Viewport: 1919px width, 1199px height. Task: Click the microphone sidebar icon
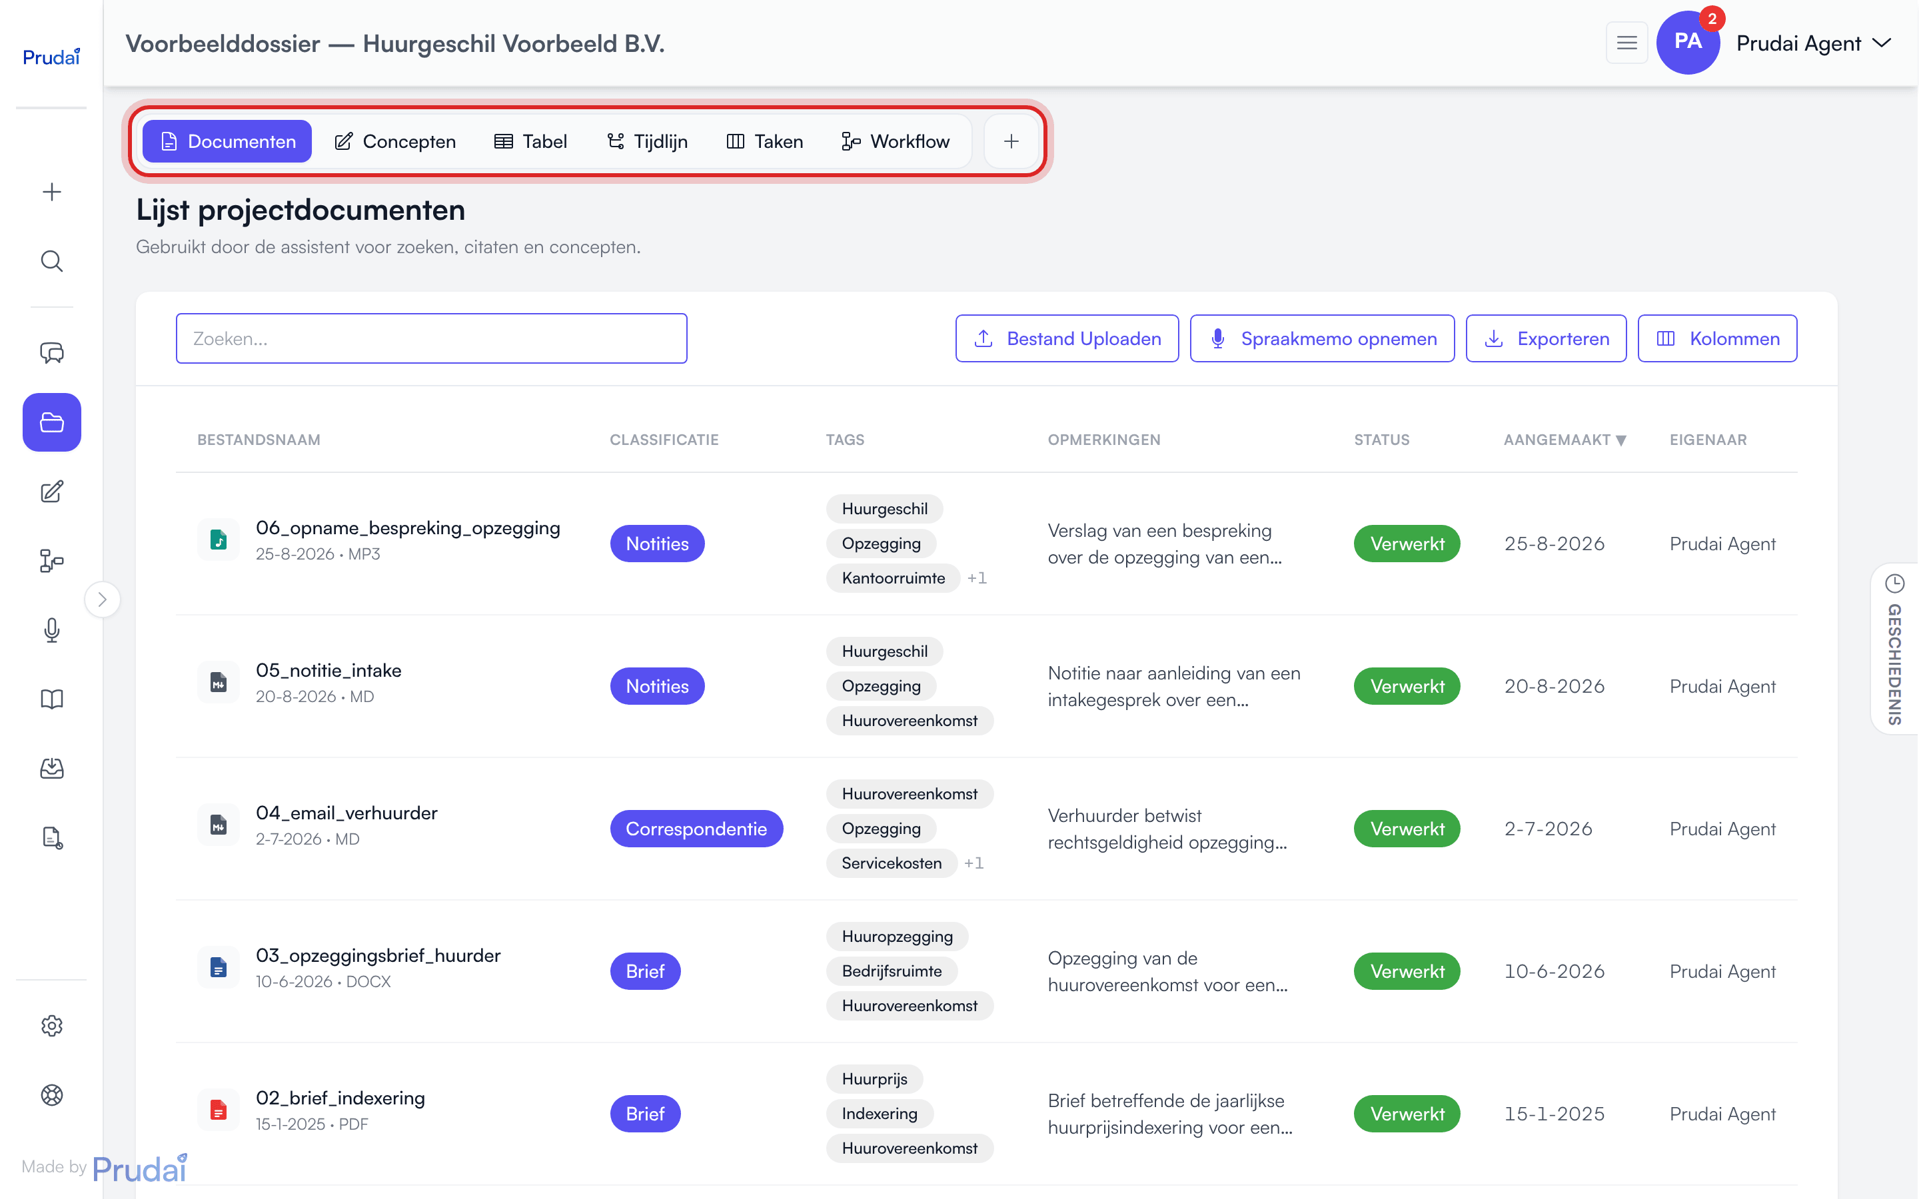coord(51,629)
